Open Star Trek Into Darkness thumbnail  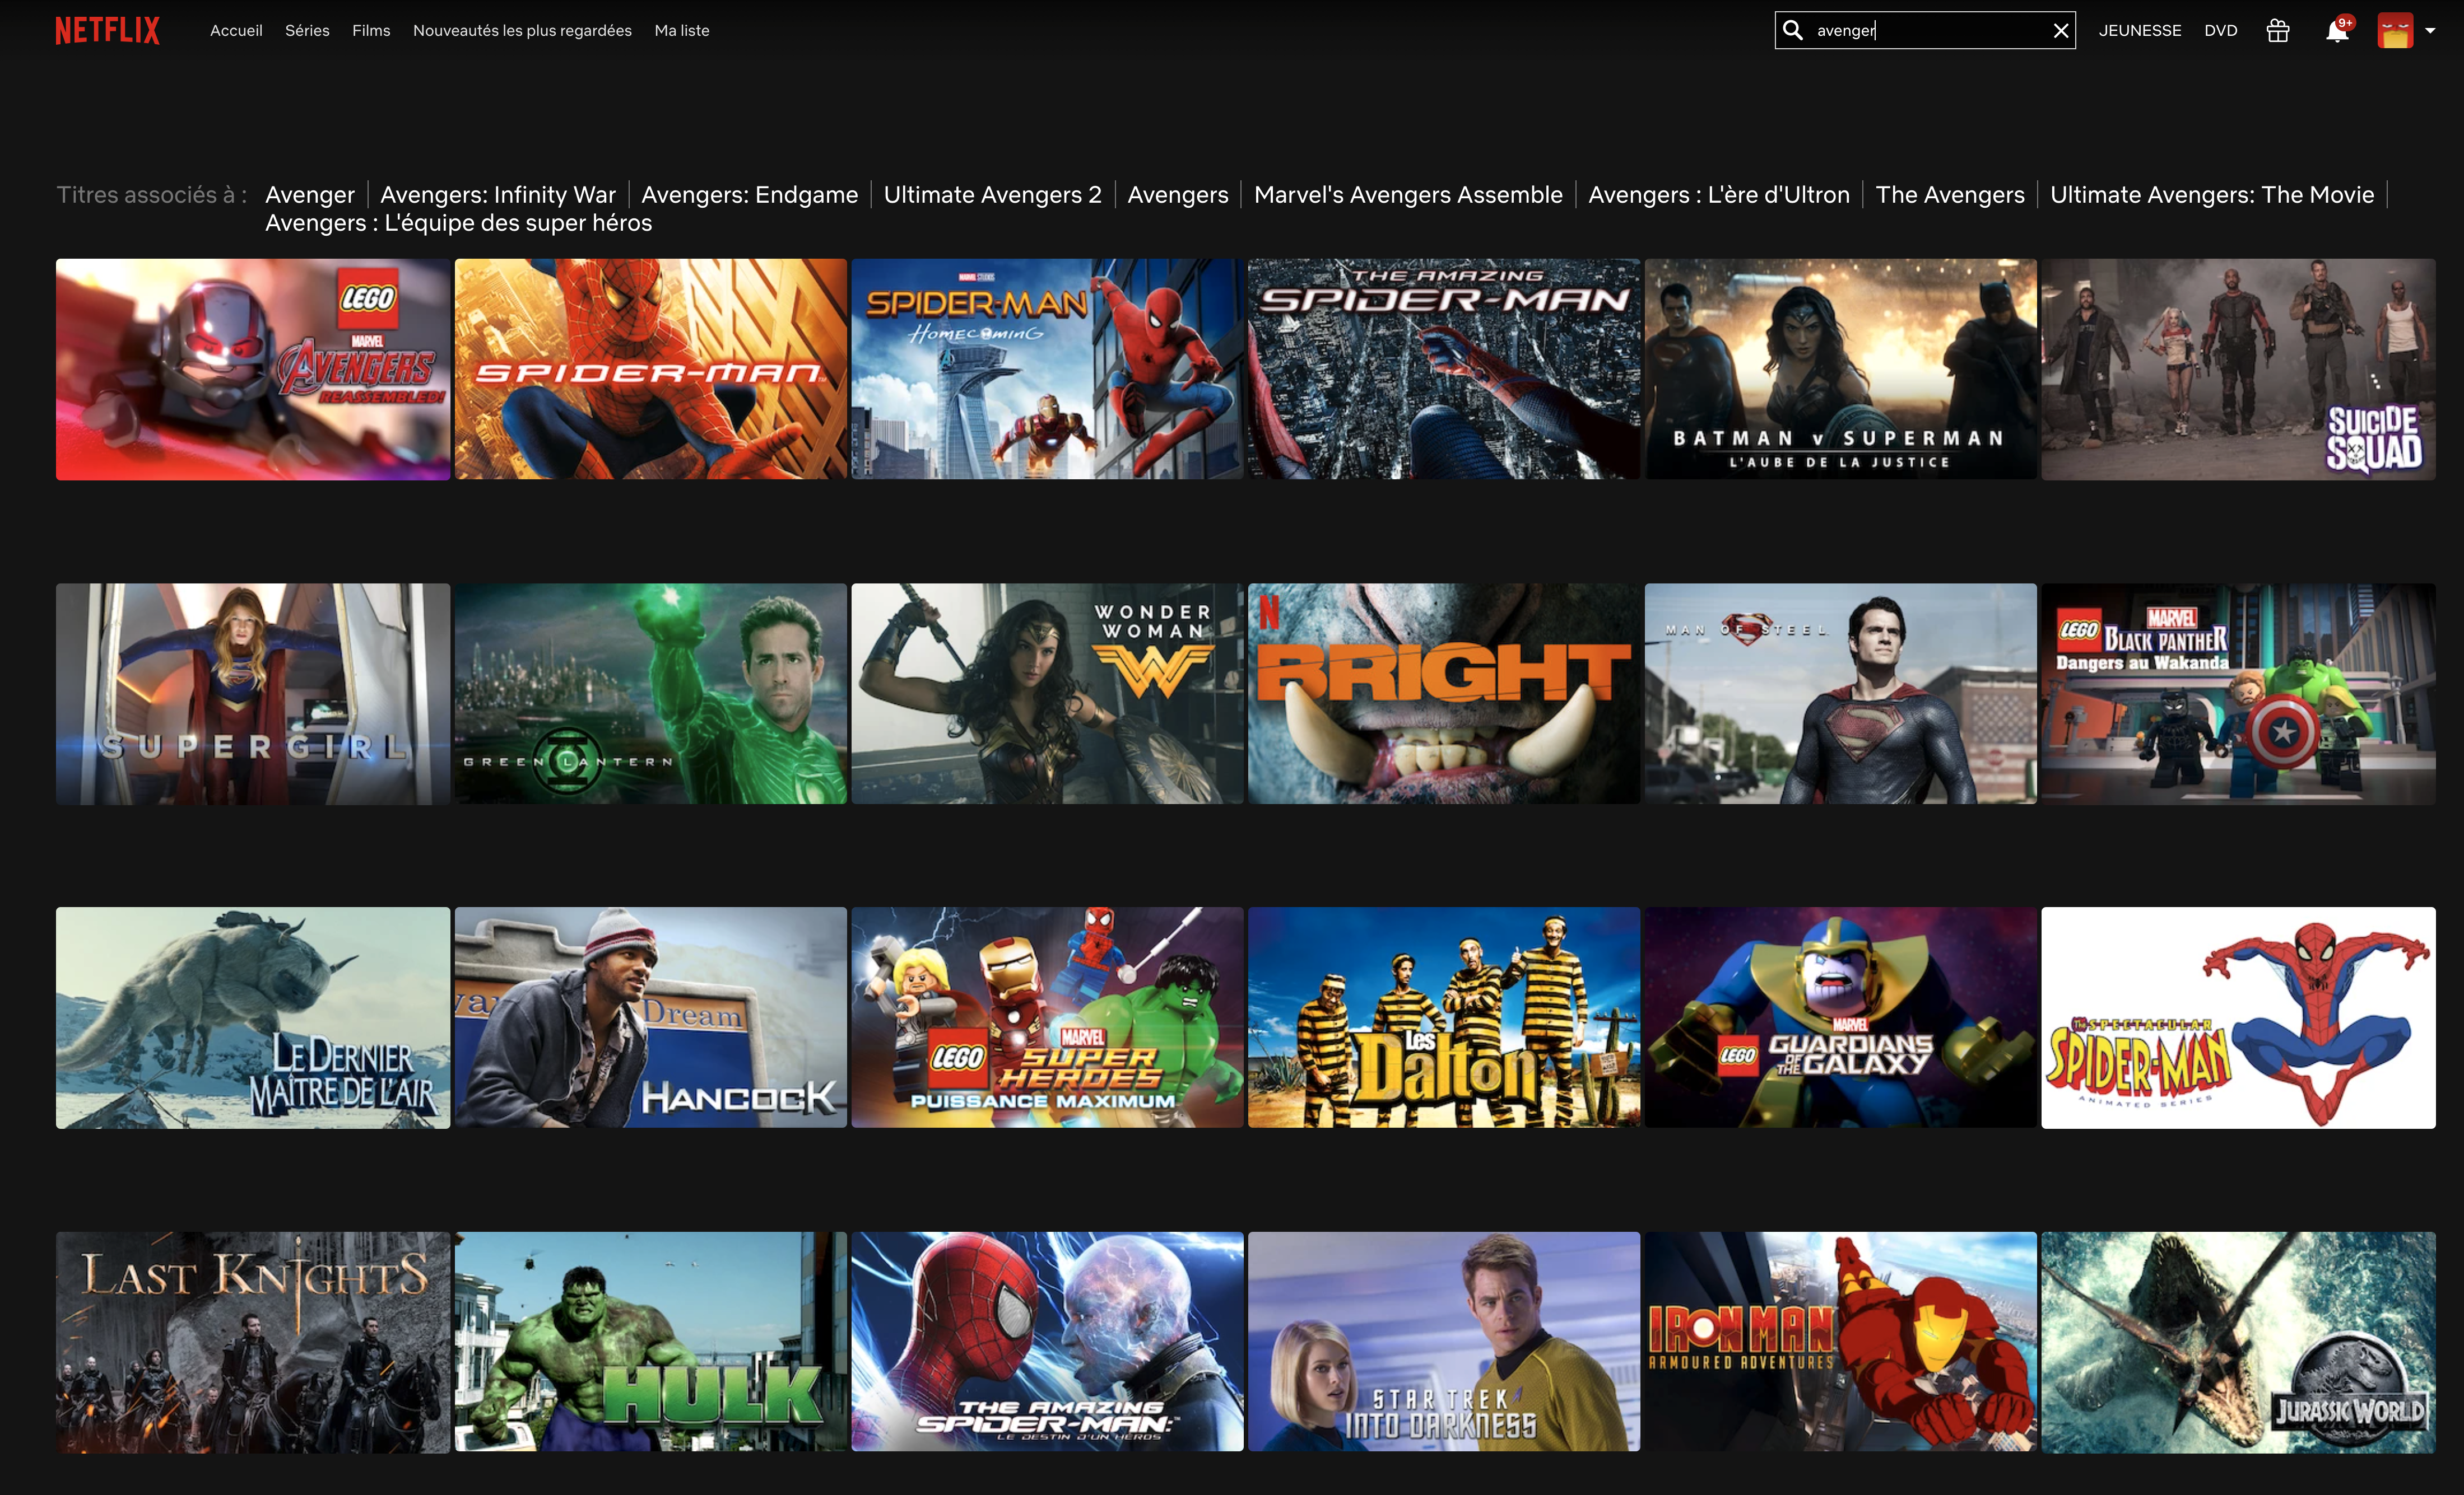click(1444, 1342)
